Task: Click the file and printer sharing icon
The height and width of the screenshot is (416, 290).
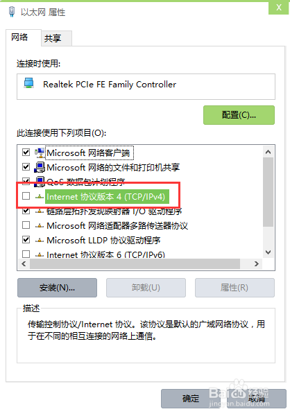Action: [x=40, y=167]
